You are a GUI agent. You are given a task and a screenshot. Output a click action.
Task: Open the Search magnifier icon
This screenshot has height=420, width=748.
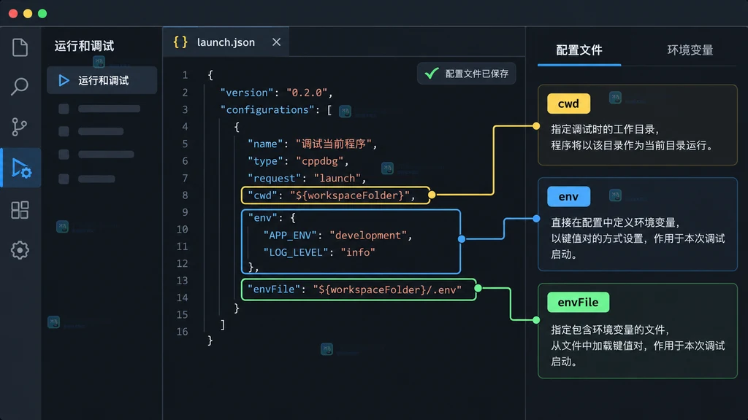tap(20, 86)
